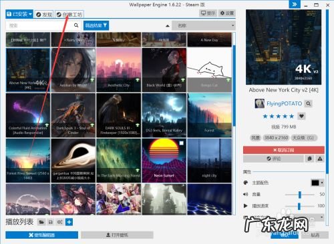
Task: Open Steam comments (评论) button
Action: coord(273,159)
